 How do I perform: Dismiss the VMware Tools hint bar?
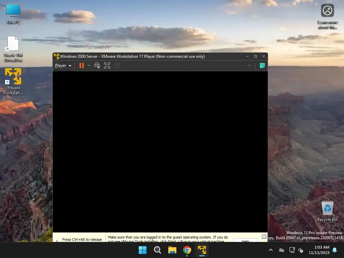(264, 236)
